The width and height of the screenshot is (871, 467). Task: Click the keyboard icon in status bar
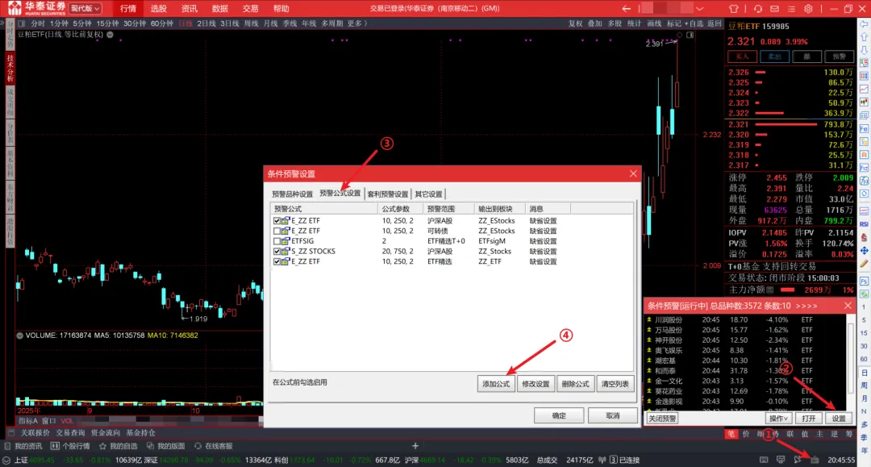click(764, 460)
